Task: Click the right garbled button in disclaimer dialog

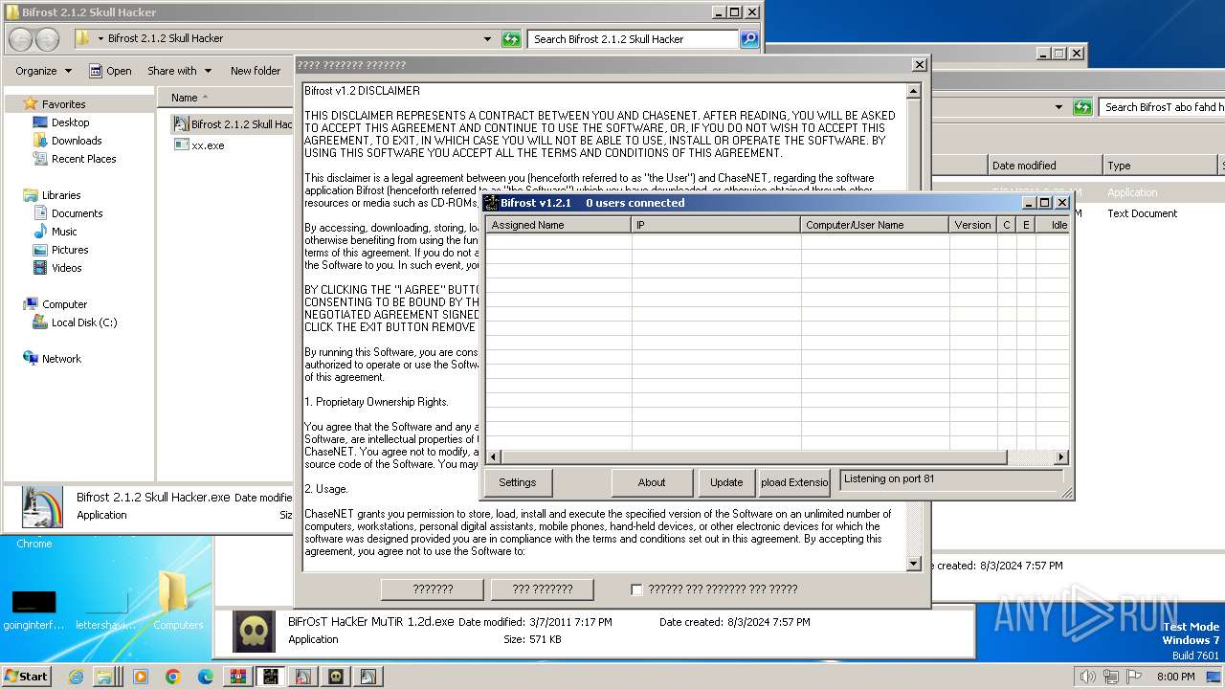Action: (x=543, y=589)
